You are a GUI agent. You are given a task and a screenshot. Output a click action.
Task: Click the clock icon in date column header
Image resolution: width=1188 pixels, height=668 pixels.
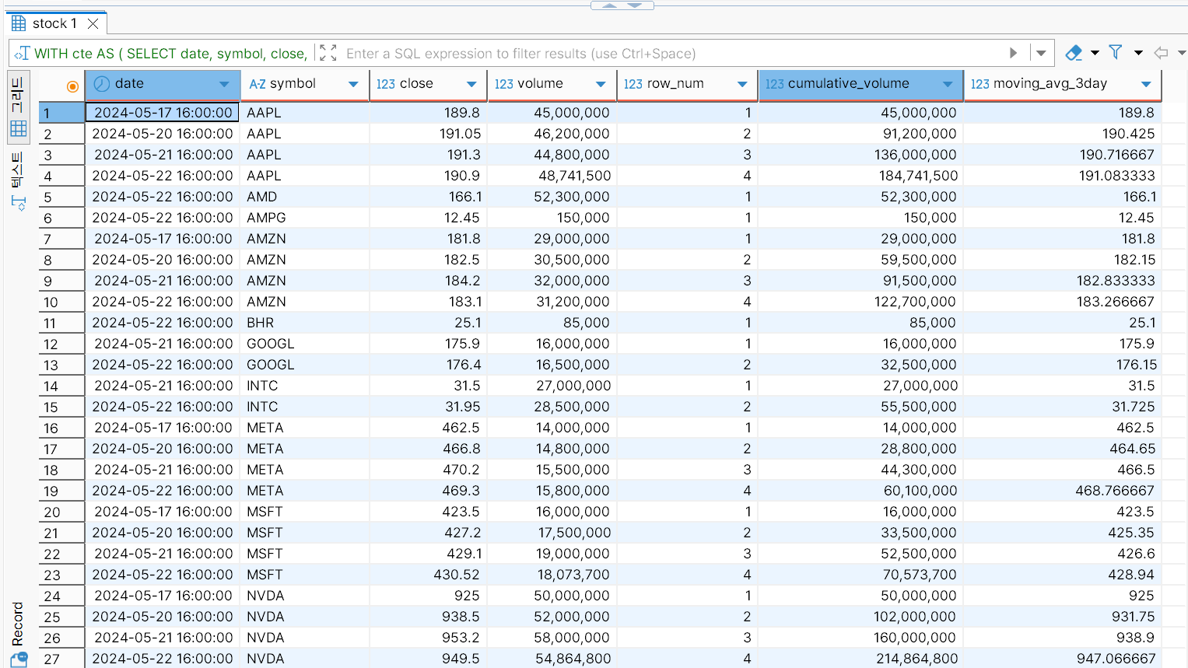click(102, 84)
